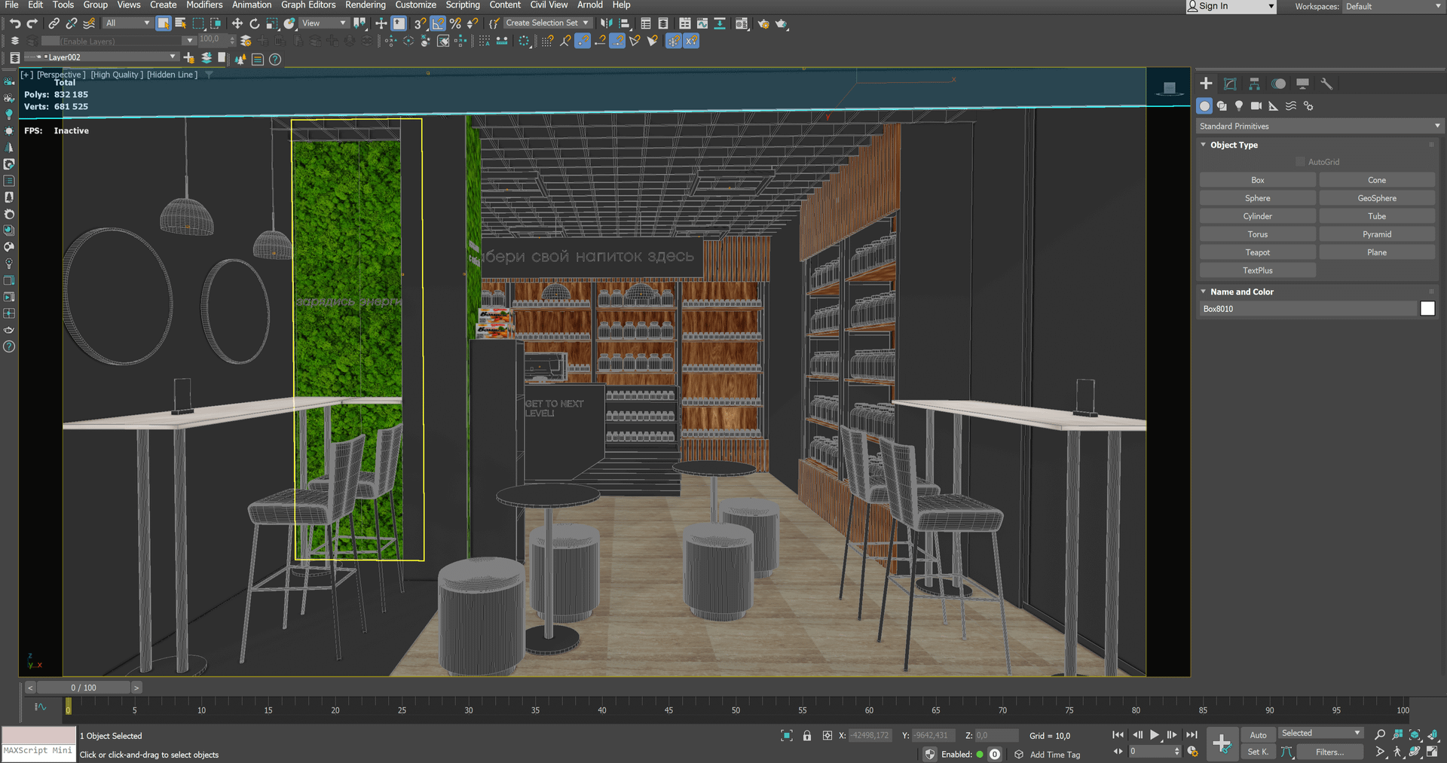
Task: Click the Cylinder primitive button
Action: [1257, 216]
